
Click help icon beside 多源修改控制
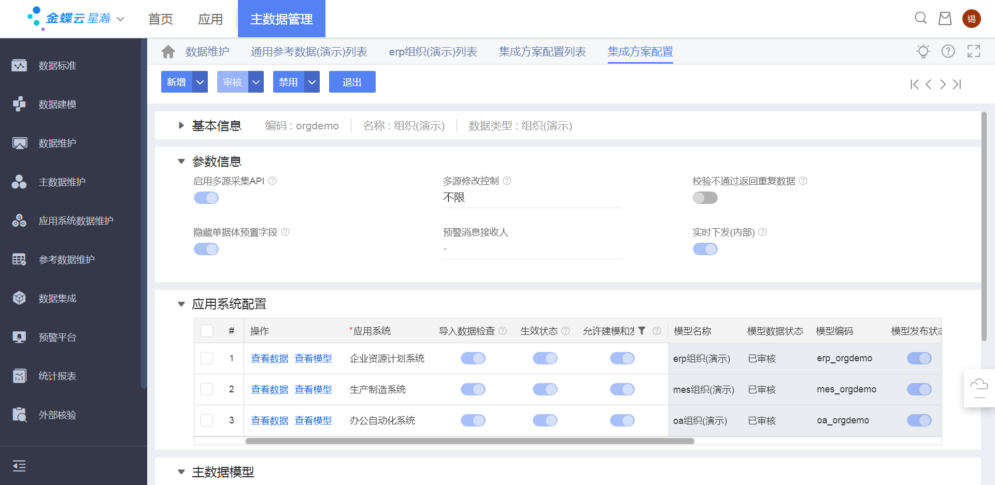pyautogui.click(x=507, y=181)
